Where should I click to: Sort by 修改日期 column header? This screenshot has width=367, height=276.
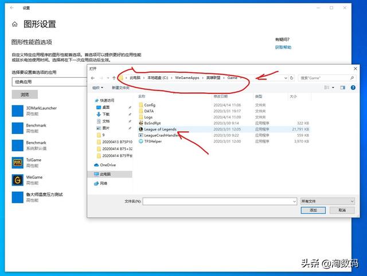click(x=220, y=96)
